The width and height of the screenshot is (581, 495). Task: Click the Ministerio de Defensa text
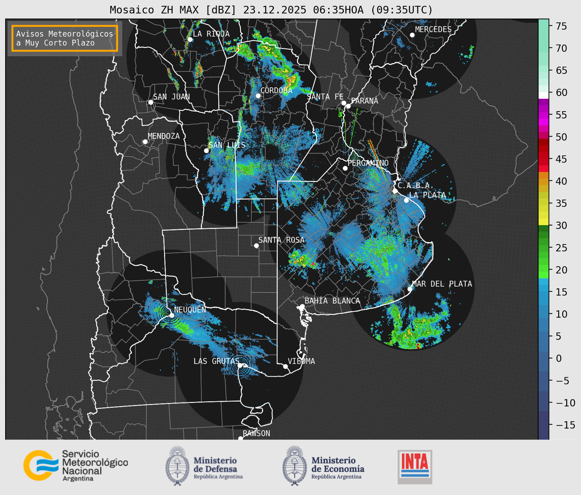(x=218, y=468)
